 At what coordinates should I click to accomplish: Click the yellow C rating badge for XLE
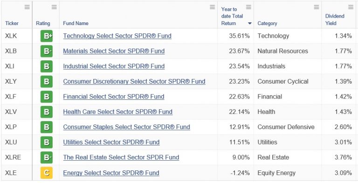pos(47,173)
